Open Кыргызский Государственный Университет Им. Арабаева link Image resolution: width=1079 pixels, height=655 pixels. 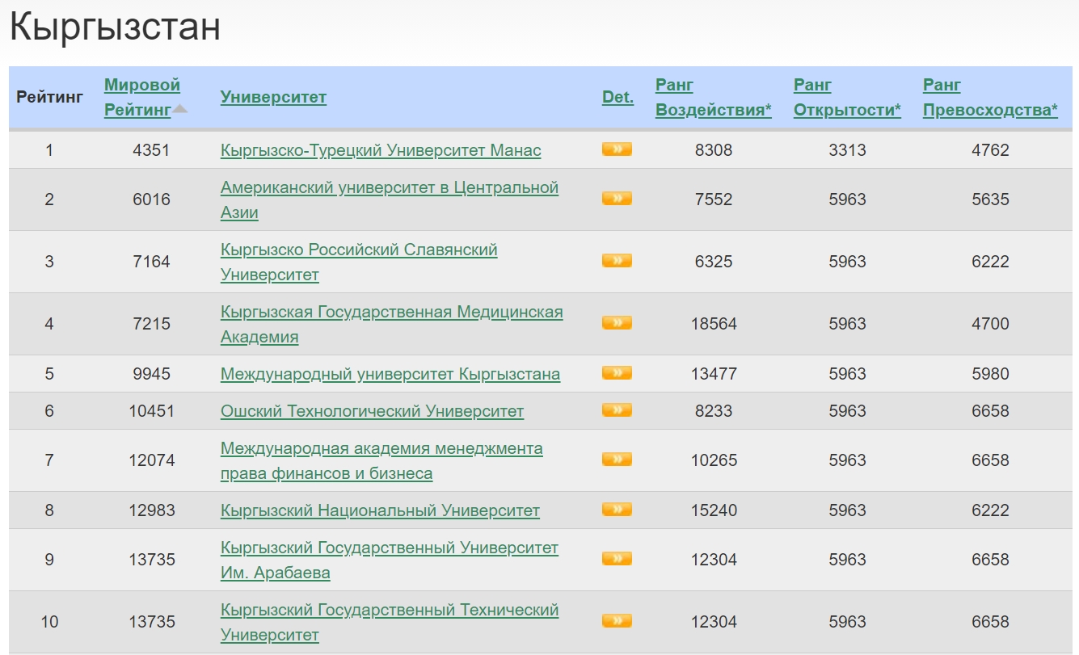coord(390,560)
